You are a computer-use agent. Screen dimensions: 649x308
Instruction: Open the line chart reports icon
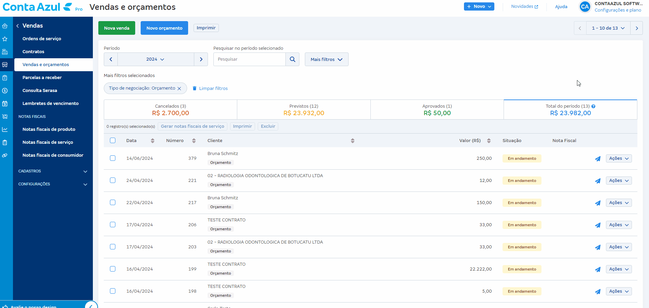coord(5,129)
